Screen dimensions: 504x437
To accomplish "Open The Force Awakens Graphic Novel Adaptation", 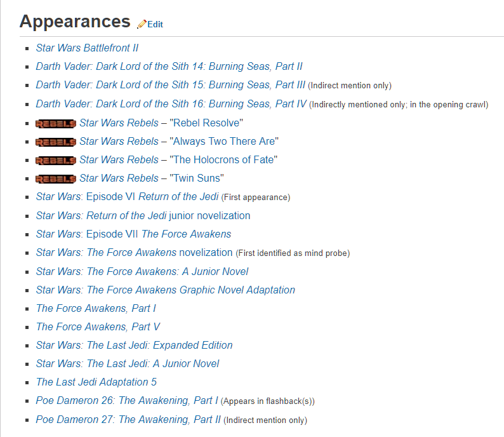I will click(166, 290).
